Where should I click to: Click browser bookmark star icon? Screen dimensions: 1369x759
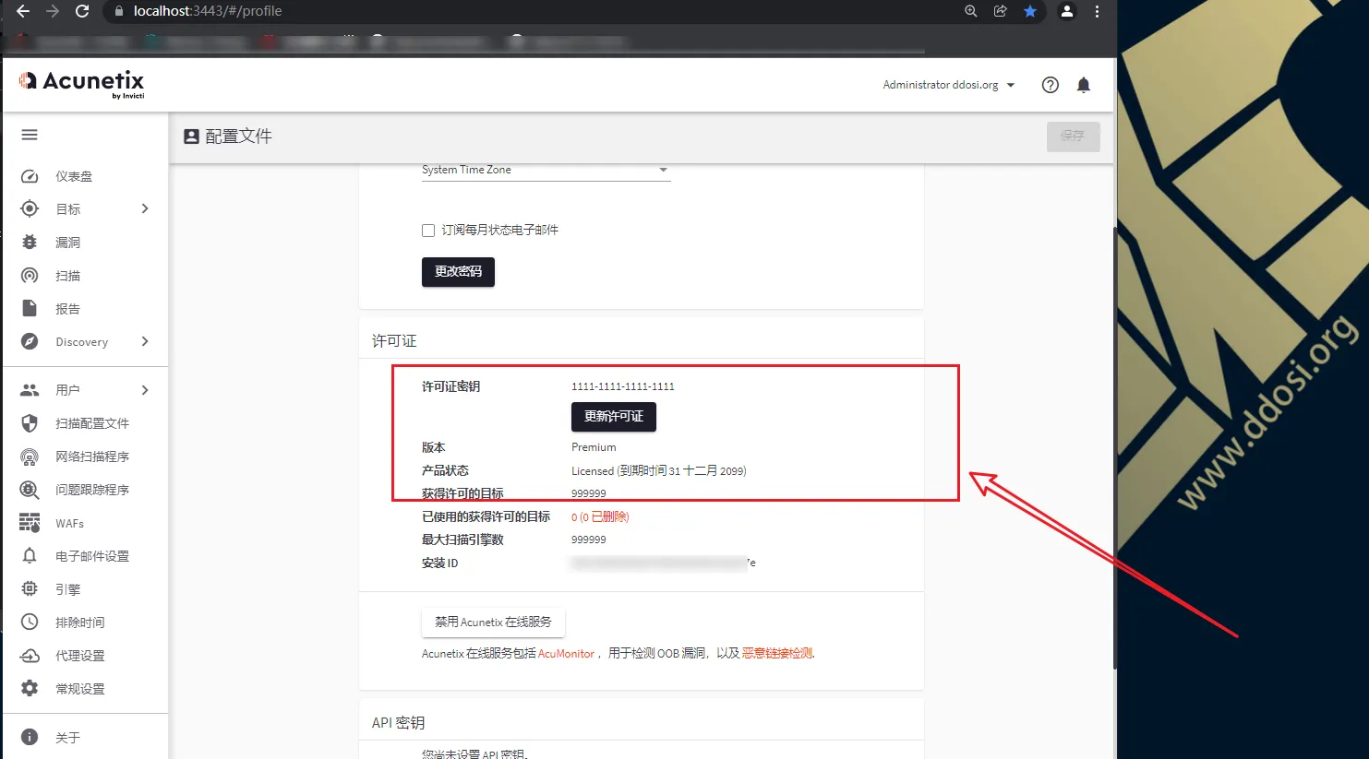coord(1030,11)
